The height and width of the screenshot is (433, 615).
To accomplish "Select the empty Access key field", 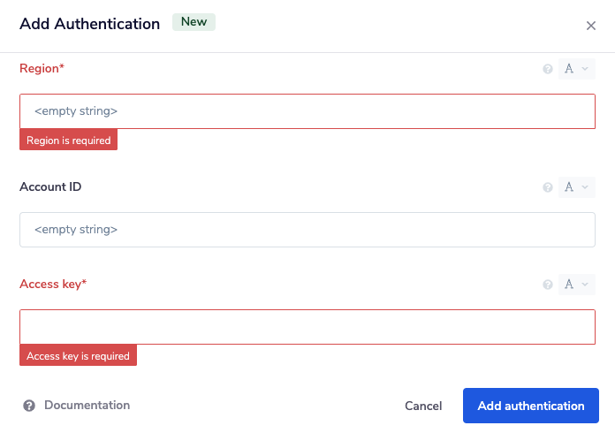I will tap(307, 327).
